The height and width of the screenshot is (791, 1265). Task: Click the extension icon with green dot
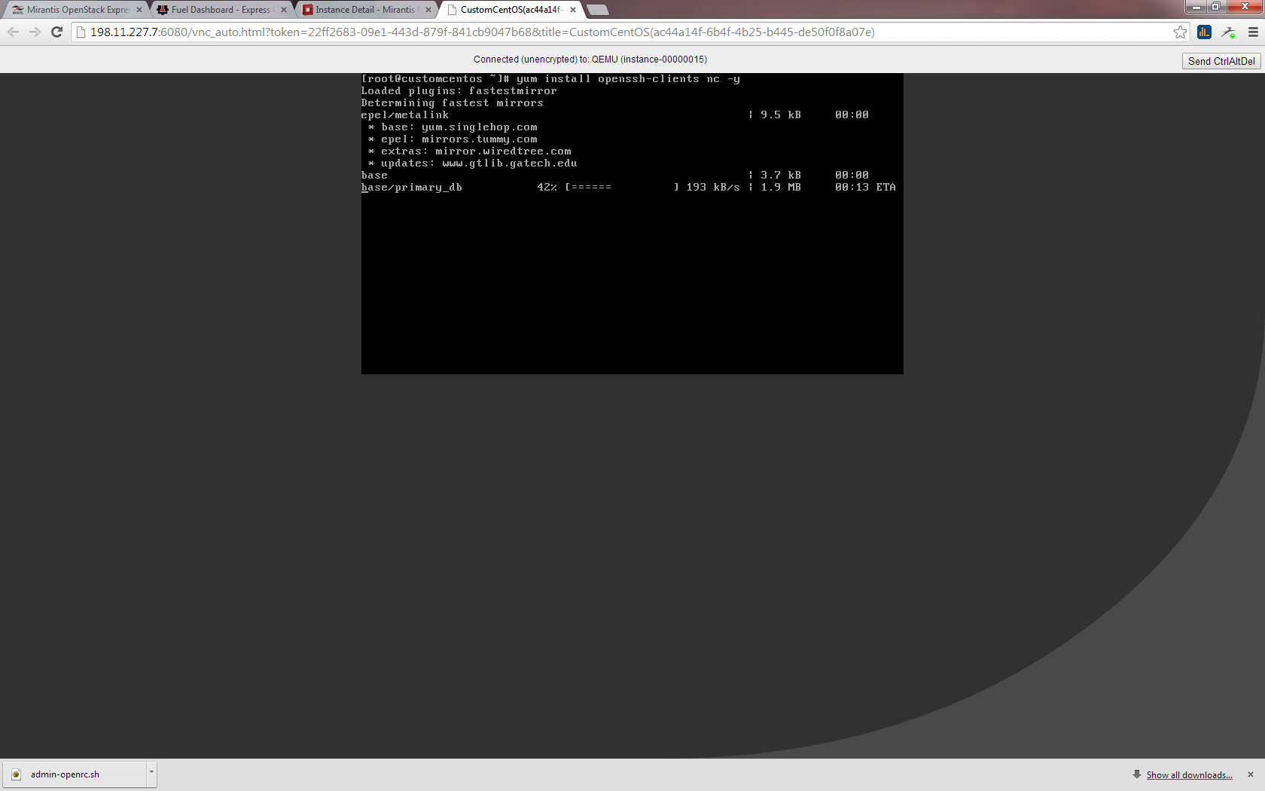tap(1228, 32)
